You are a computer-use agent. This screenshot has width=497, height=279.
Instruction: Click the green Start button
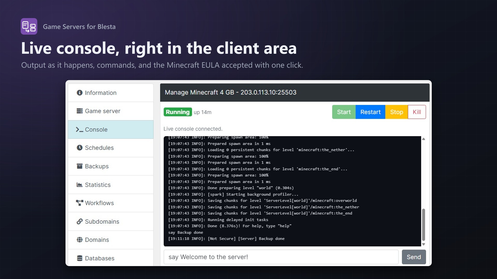pos(344,112)
